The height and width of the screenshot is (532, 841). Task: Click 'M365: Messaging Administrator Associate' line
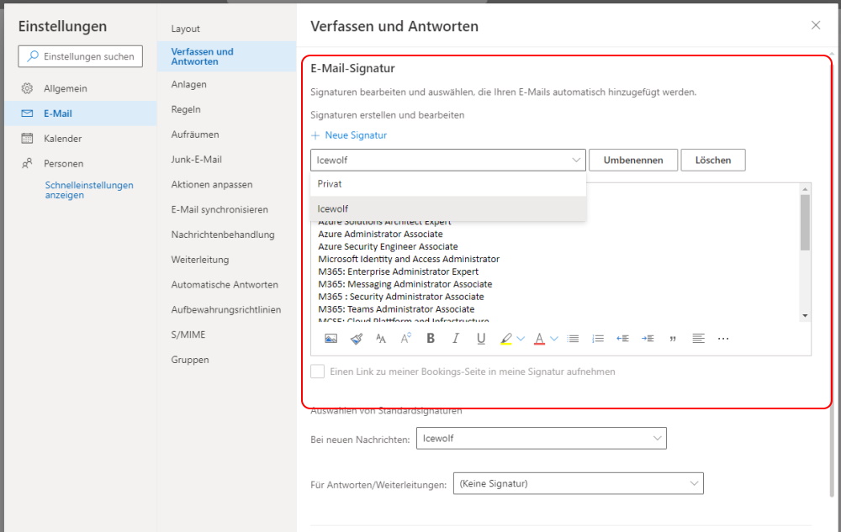[405, 284]
